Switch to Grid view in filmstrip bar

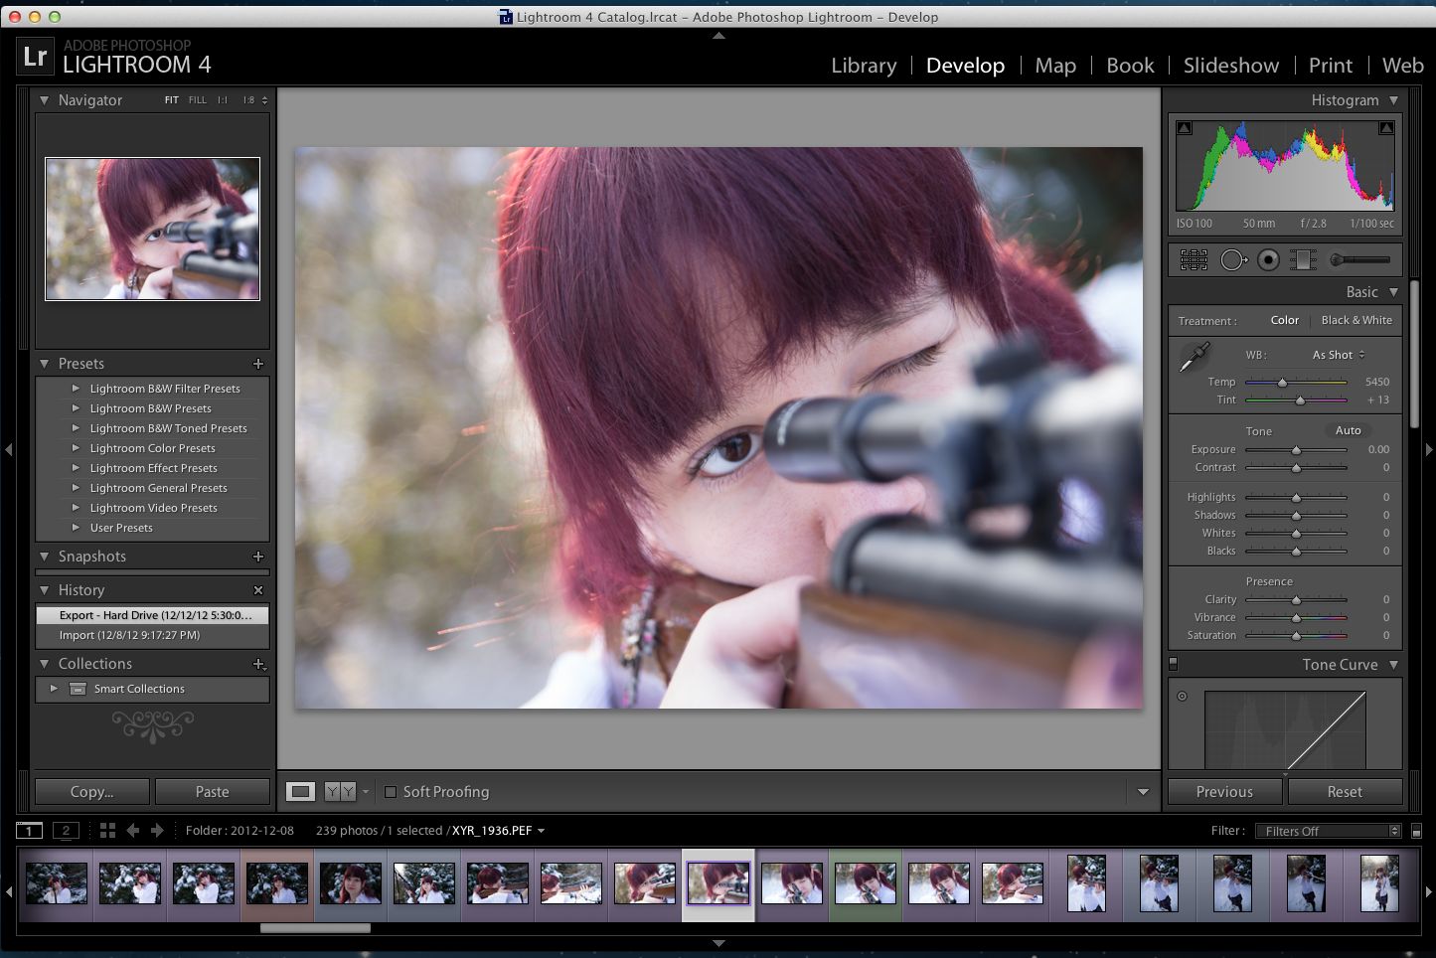coord(107,831)
